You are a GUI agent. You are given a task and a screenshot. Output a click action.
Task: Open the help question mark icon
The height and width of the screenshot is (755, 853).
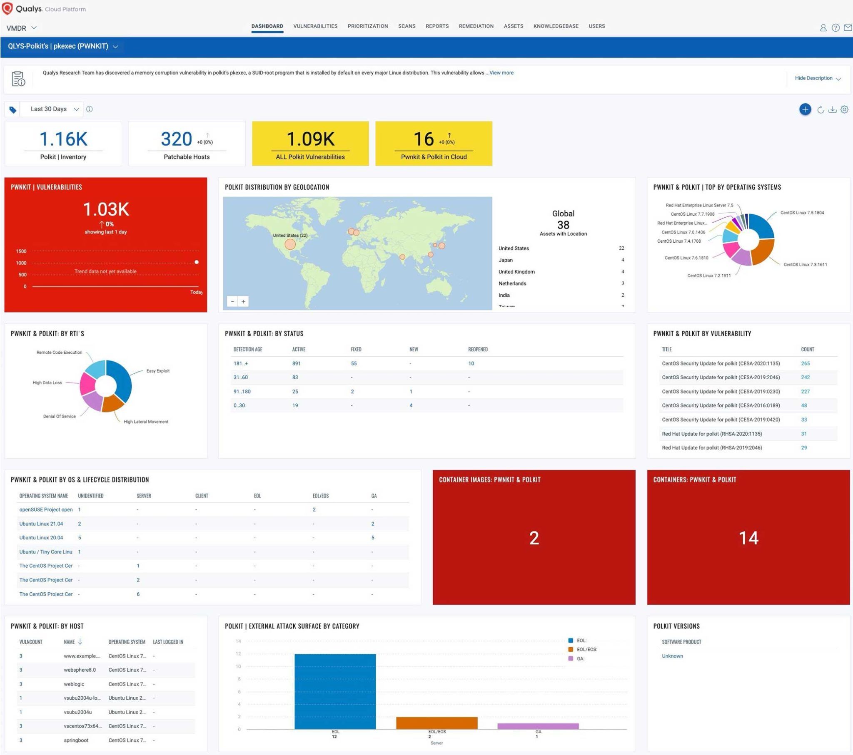point(836,27)
